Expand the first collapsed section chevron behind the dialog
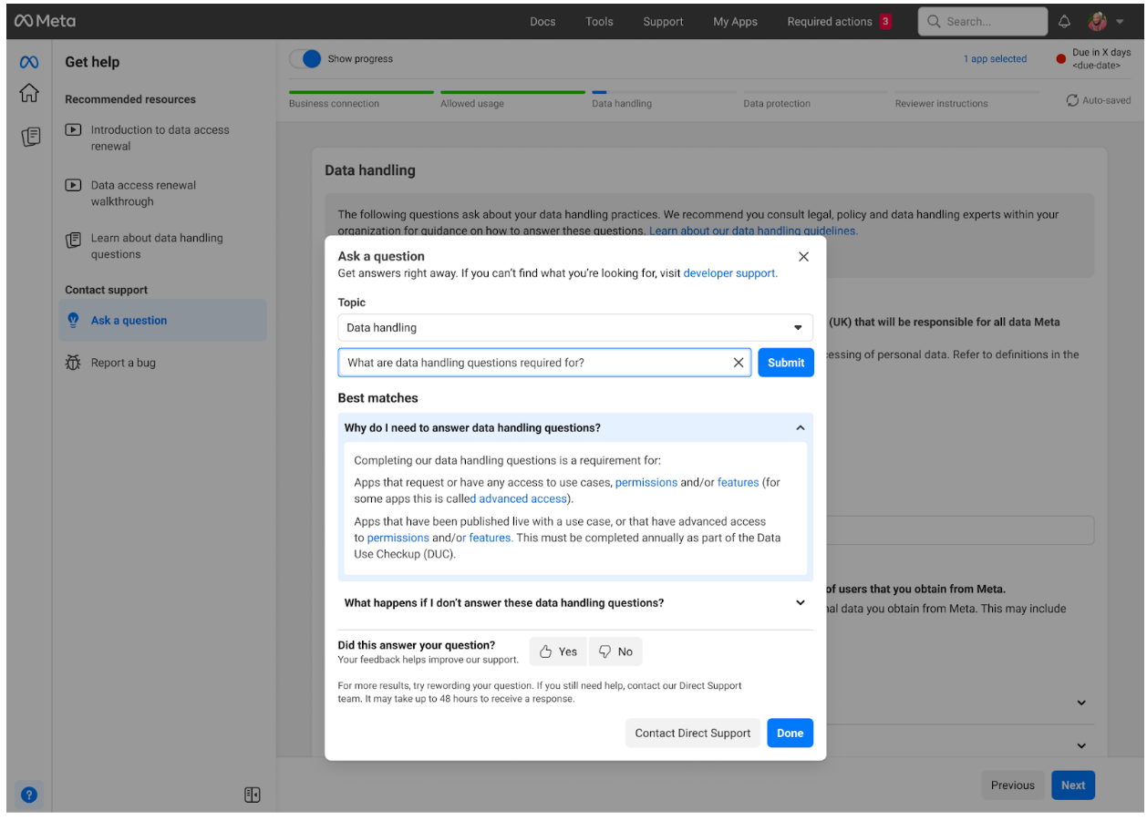This screenshot has height=821, width=1147. pyautogui.click(x=1081, y=703)
